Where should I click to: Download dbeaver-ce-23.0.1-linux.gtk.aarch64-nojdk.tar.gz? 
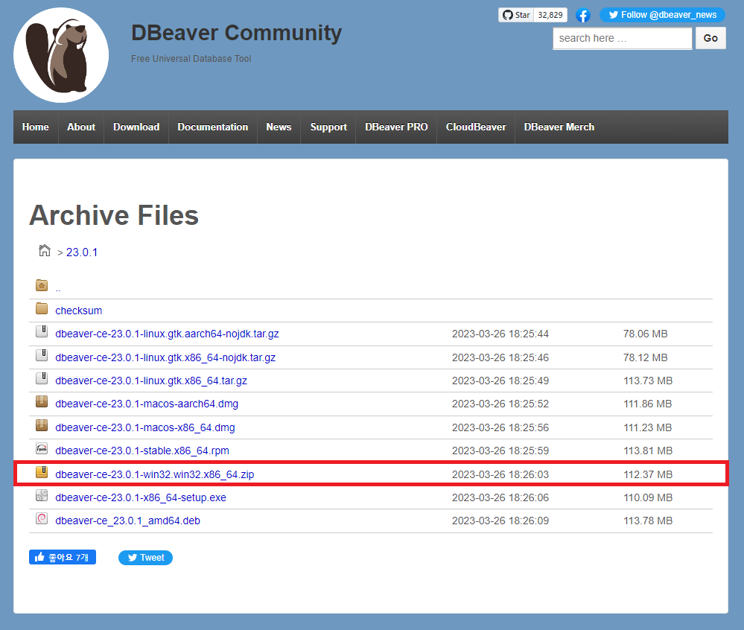click(167, 334)
